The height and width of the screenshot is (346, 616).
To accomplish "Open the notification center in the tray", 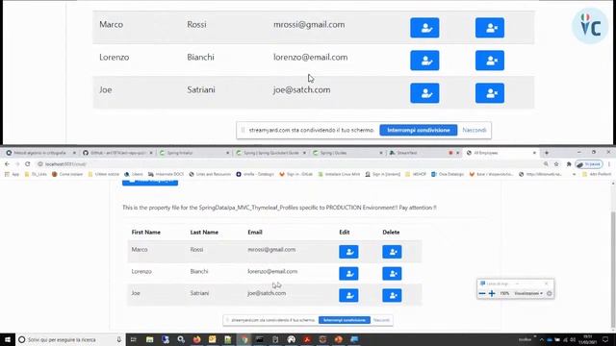I will click(605, 339).
